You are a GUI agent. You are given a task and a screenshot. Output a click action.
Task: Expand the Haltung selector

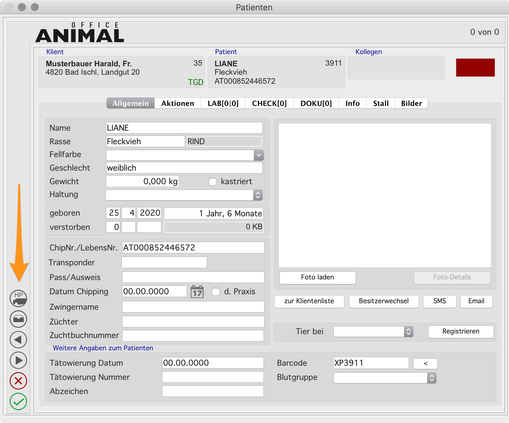pyautogui.click(x=258, y=195)
